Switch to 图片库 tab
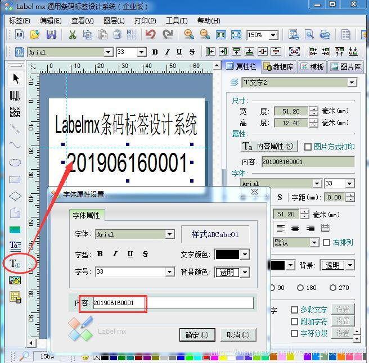The width and height of the screenshot is (369, 363). pyautogui.click(x=346, y=67)
